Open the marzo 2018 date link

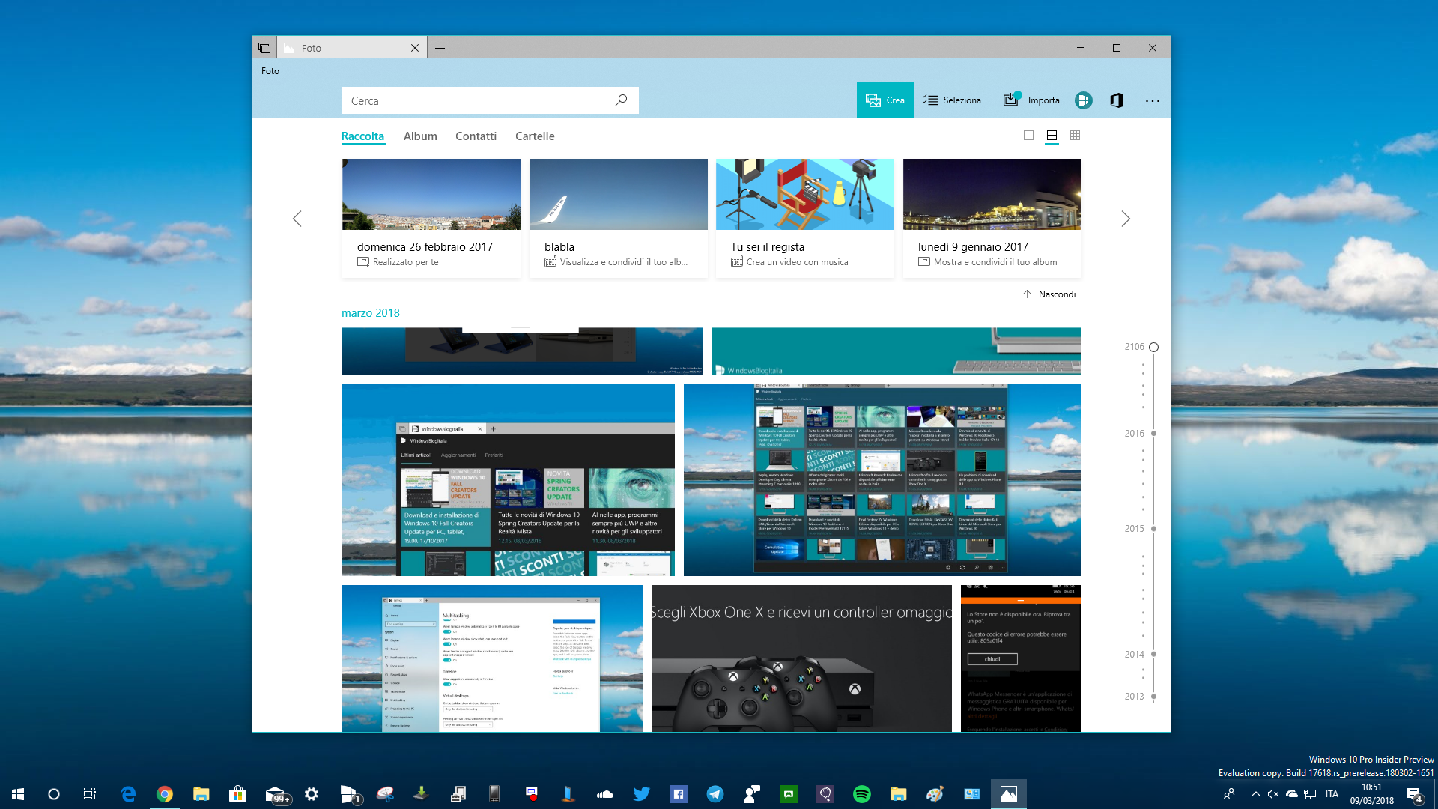tap(371, 313)
